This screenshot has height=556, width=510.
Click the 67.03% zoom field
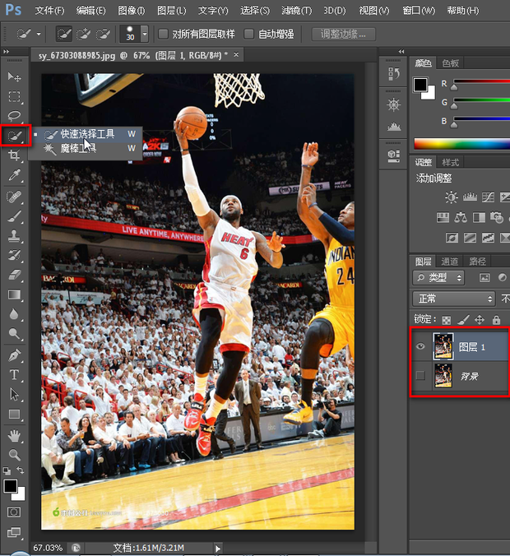point(47,549)
